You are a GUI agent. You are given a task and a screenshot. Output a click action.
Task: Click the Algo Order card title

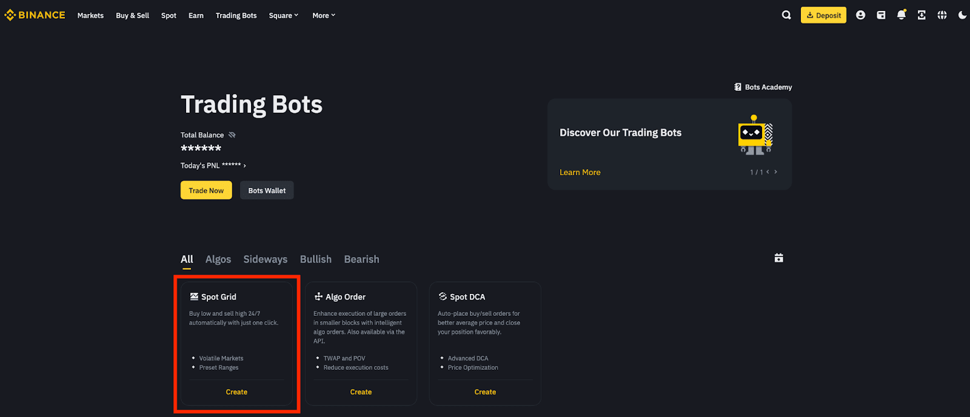(346, 297)
